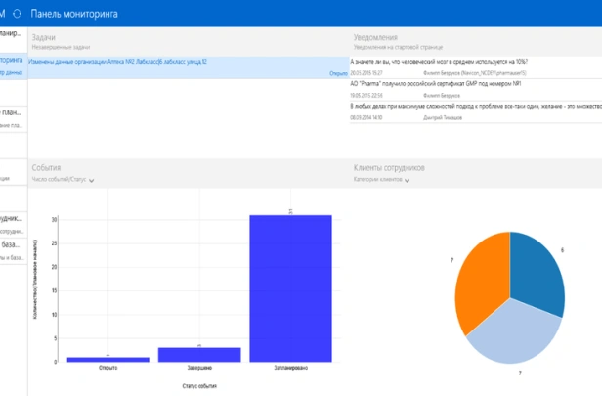Expand the Категории клиентов dropdown

point(382,180)
